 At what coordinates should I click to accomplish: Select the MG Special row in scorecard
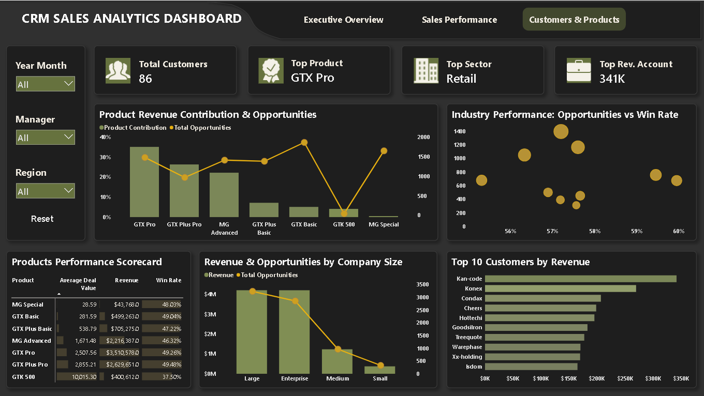coord(97,304)
